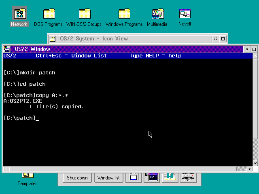This screenshot has height=194, width=259.
Task: Click the shredder icon in LaunchPad
Action: 188,178
